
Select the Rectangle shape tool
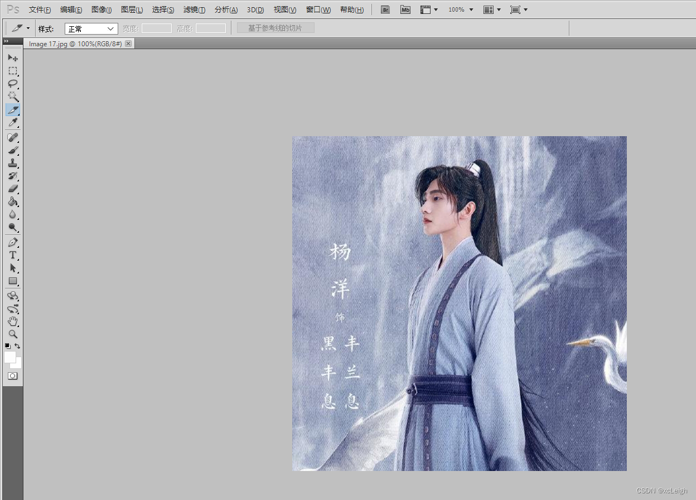(x=13, y=281)
